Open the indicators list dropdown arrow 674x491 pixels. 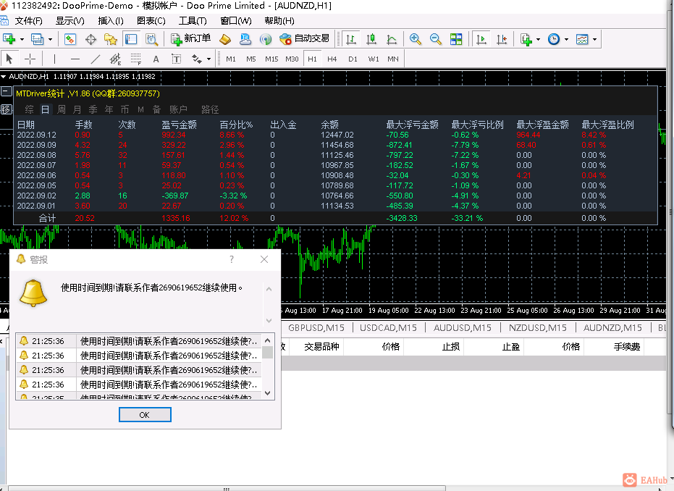[538, 39]
